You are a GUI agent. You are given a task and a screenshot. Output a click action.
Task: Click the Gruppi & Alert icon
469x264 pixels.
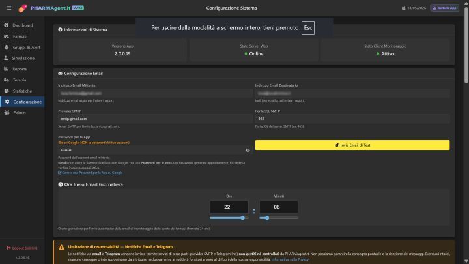(x=7, y=48)
